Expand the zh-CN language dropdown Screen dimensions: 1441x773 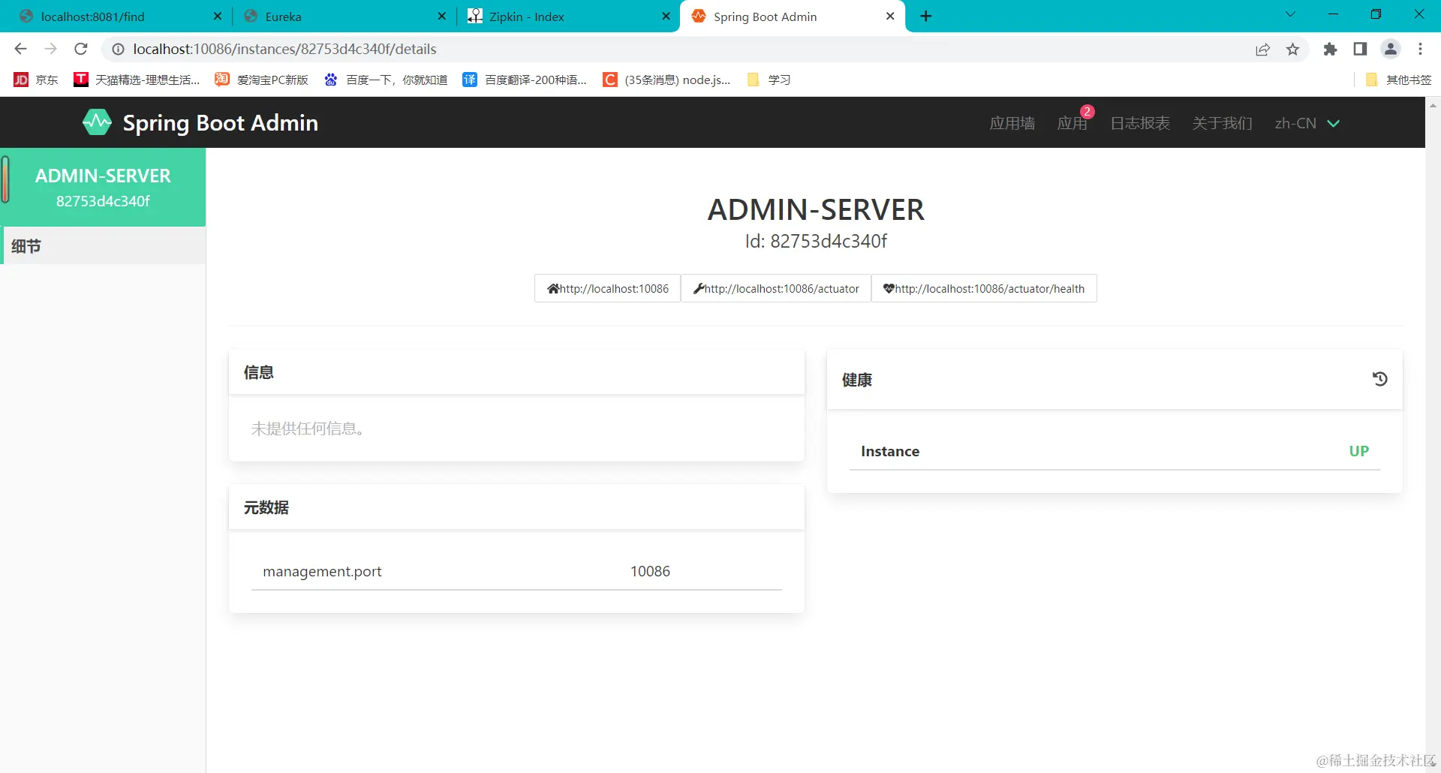point(1307,123)
